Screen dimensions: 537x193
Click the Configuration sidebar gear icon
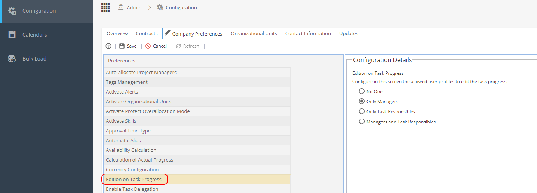coord(12,11)
